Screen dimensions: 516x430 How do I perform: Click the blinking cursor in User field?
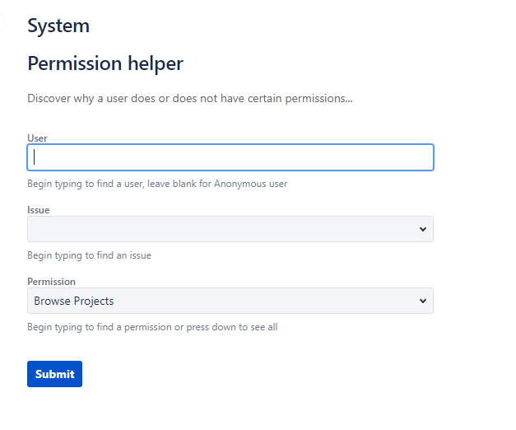click(35, 157)
